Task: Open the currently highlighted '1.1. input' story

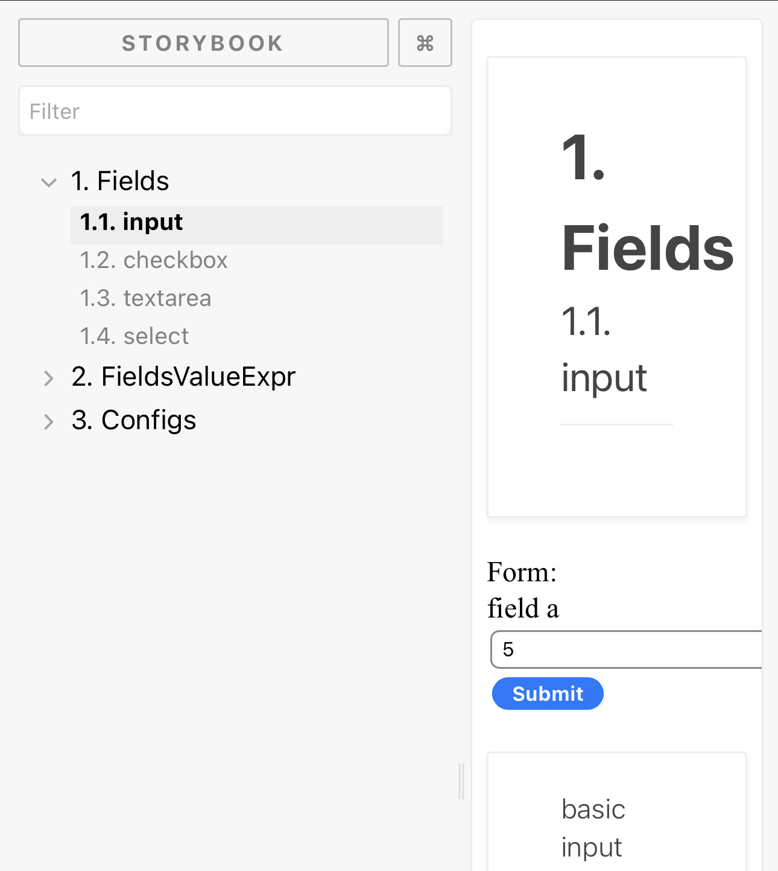Action: (131, 222)
